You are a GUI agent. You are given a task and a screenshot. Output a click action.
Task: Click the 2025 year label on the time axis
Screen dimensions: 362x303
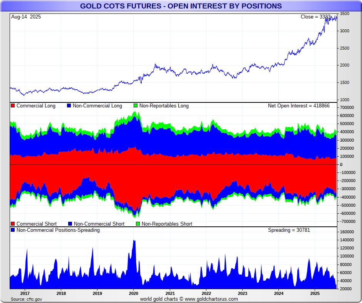point(315,293)
